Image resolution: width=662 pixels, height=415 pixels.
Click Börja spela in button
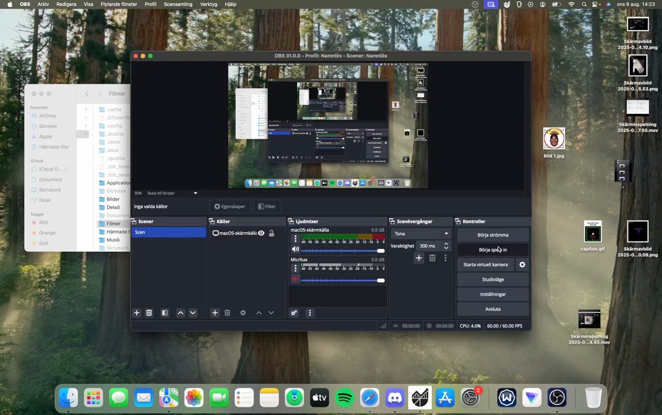pyautogui.click(x=492, y=250)
